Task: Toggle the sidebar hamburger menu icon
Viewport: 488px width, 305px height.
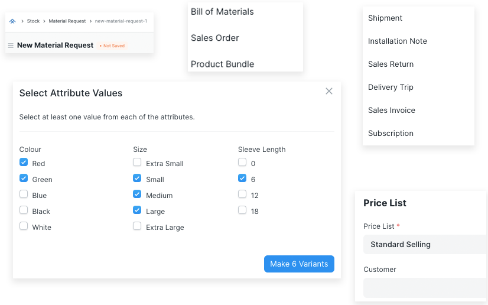Action: [x=11, y=46]
